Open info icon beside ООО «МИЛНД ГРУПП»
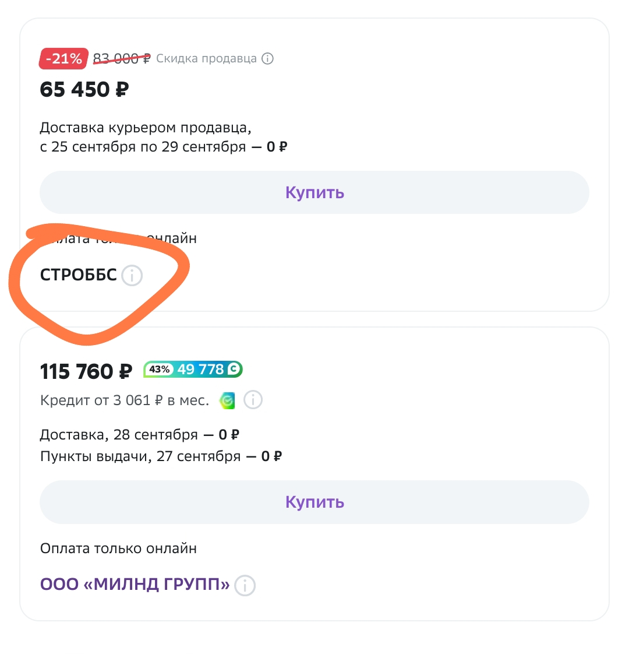Viewport: 629px width, 654px height. (x=245, y=585)
